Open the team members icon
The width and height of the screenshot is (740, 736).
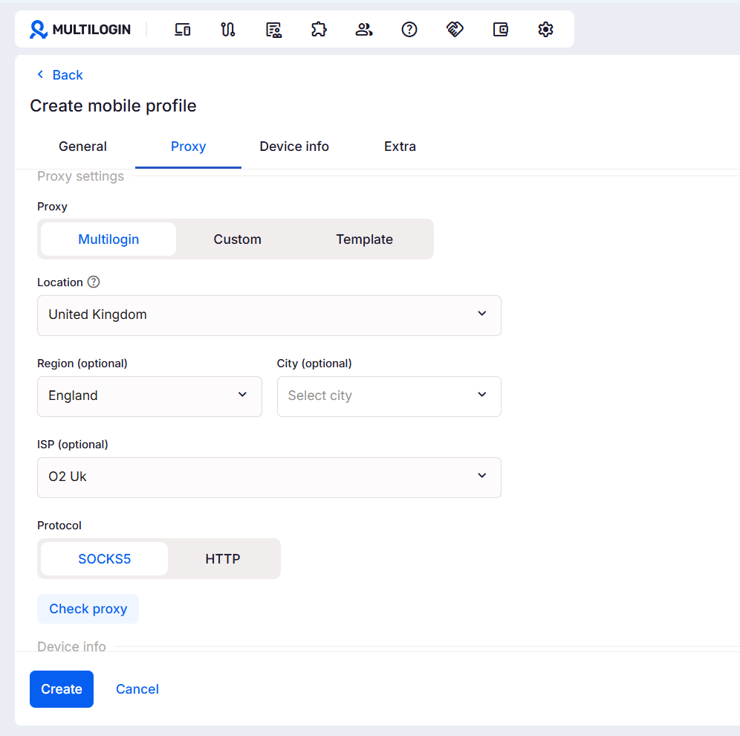point(364,29)
